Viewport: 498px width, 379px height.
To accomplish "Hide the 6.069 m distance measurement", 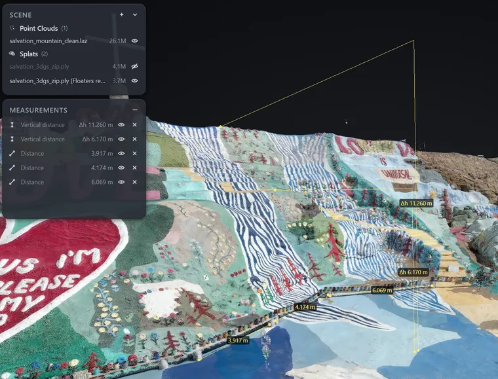I will pyautogui.click(x=121, y=182).
